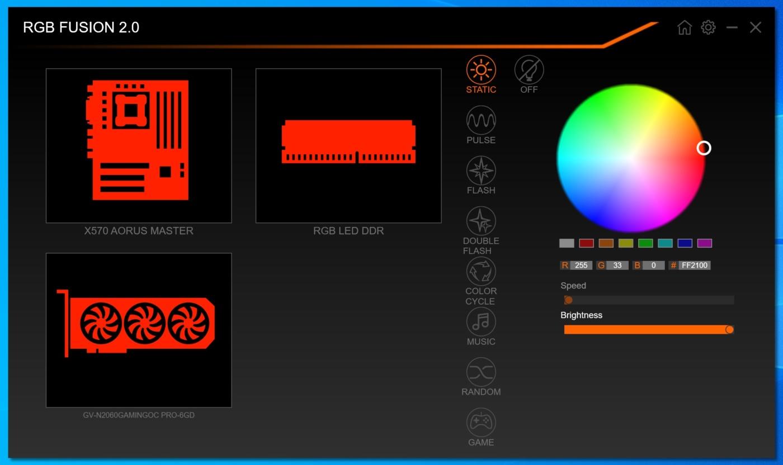Pick the teal preset color swatch

pyautogui.click(x=665, y=243)
